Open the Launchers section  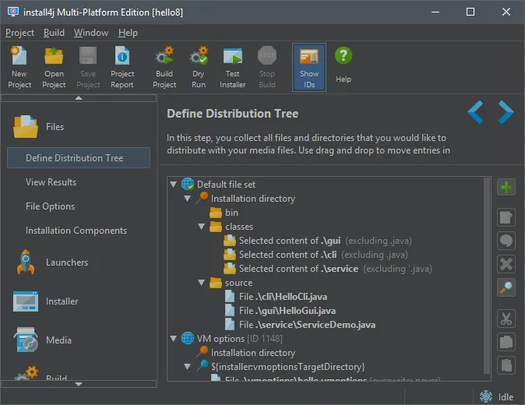click(x=52, y=262)
